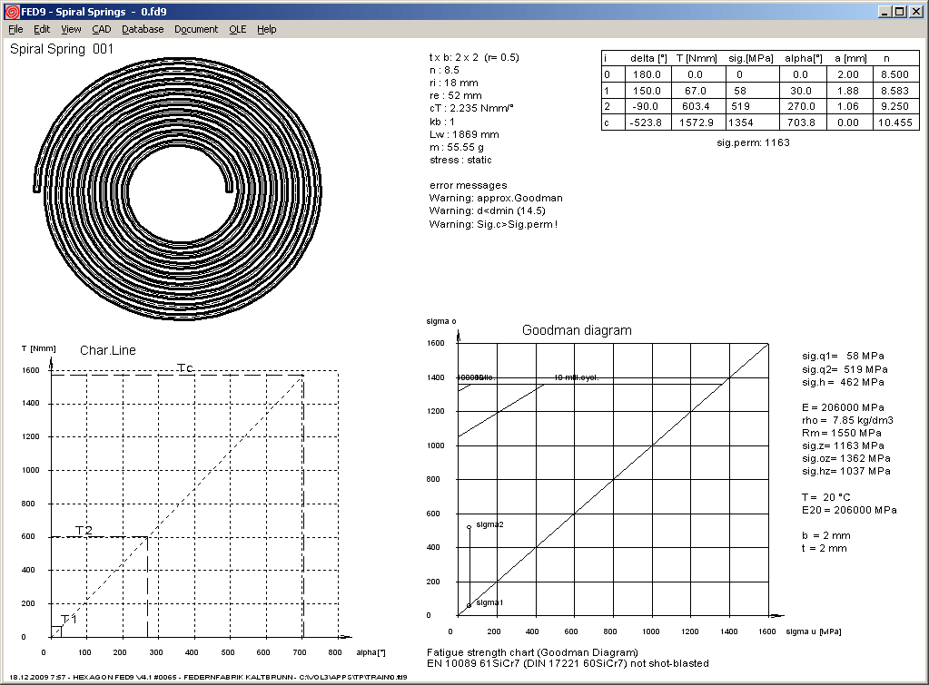Image resolution: width=929 pixels, height=685 pixels.
Task: Click the T2 label on the Char.Line chart
Action: [x=84, y=530]
